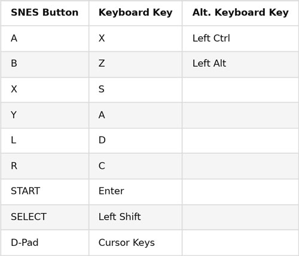
Task: Select keyboard key X for SNES A
Action: click(x=102, y=38)
